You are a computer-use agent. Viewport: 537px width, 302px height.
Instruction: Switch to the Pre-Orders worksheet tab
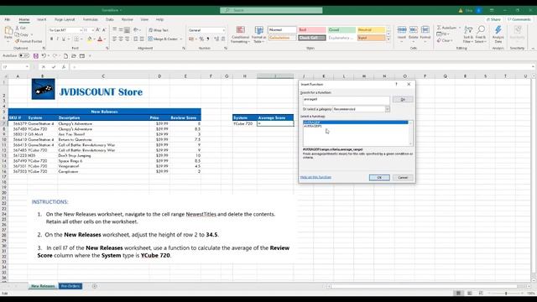coord(70,286)
